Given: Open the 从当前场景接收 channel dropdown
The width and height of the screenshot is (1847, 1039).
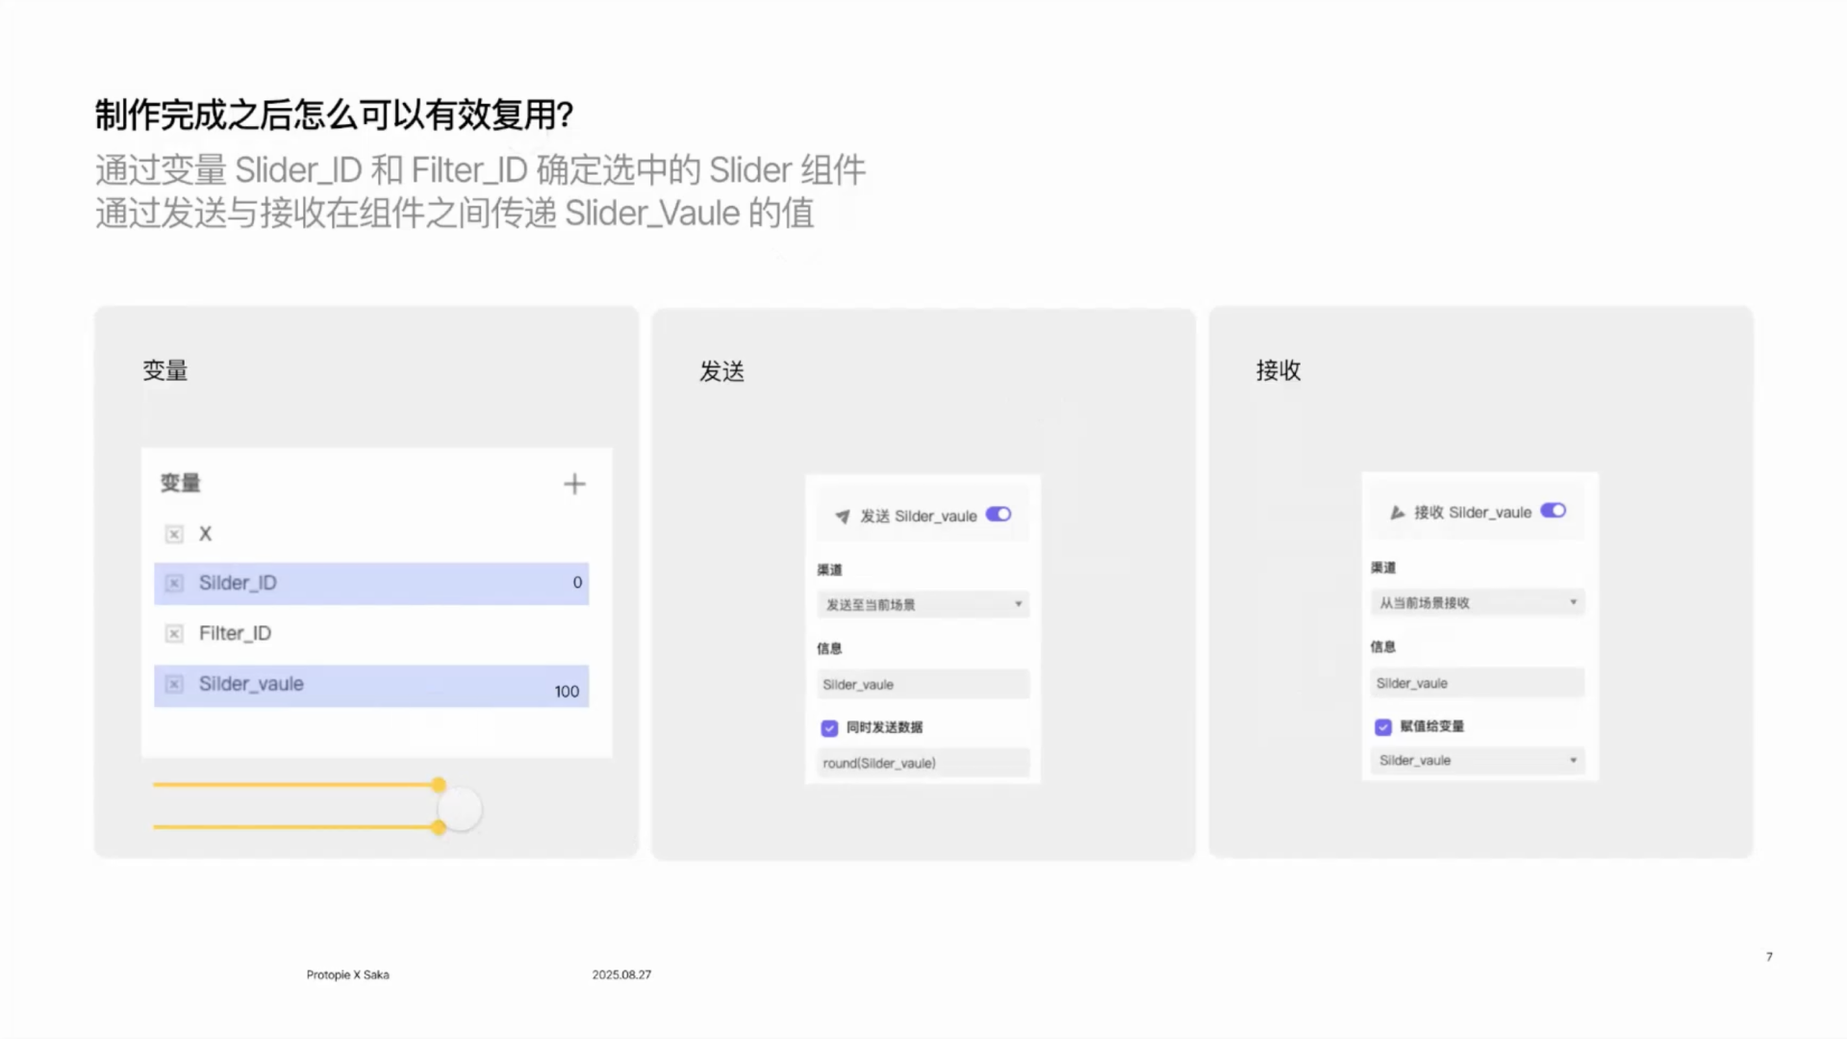Looking at the screenshot, I should [x=1477, y=602].
